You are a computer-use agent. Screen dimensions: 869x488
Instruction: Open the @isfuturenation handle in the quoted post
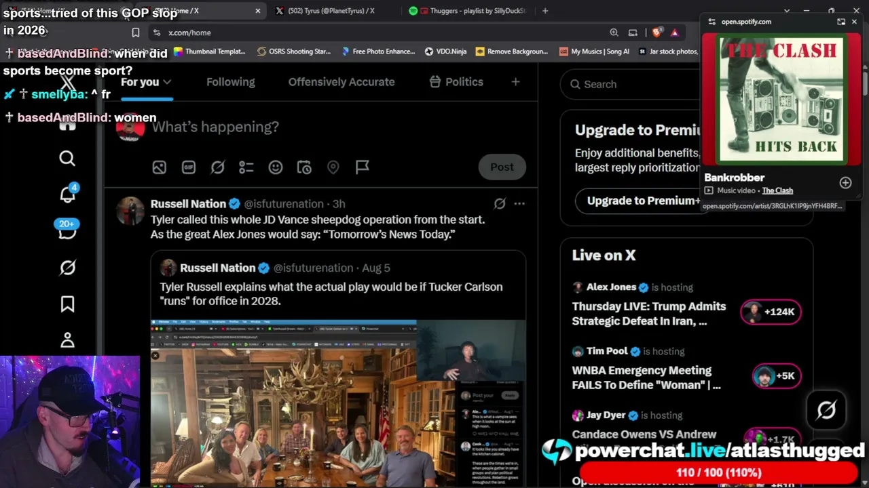click(314, 268)
